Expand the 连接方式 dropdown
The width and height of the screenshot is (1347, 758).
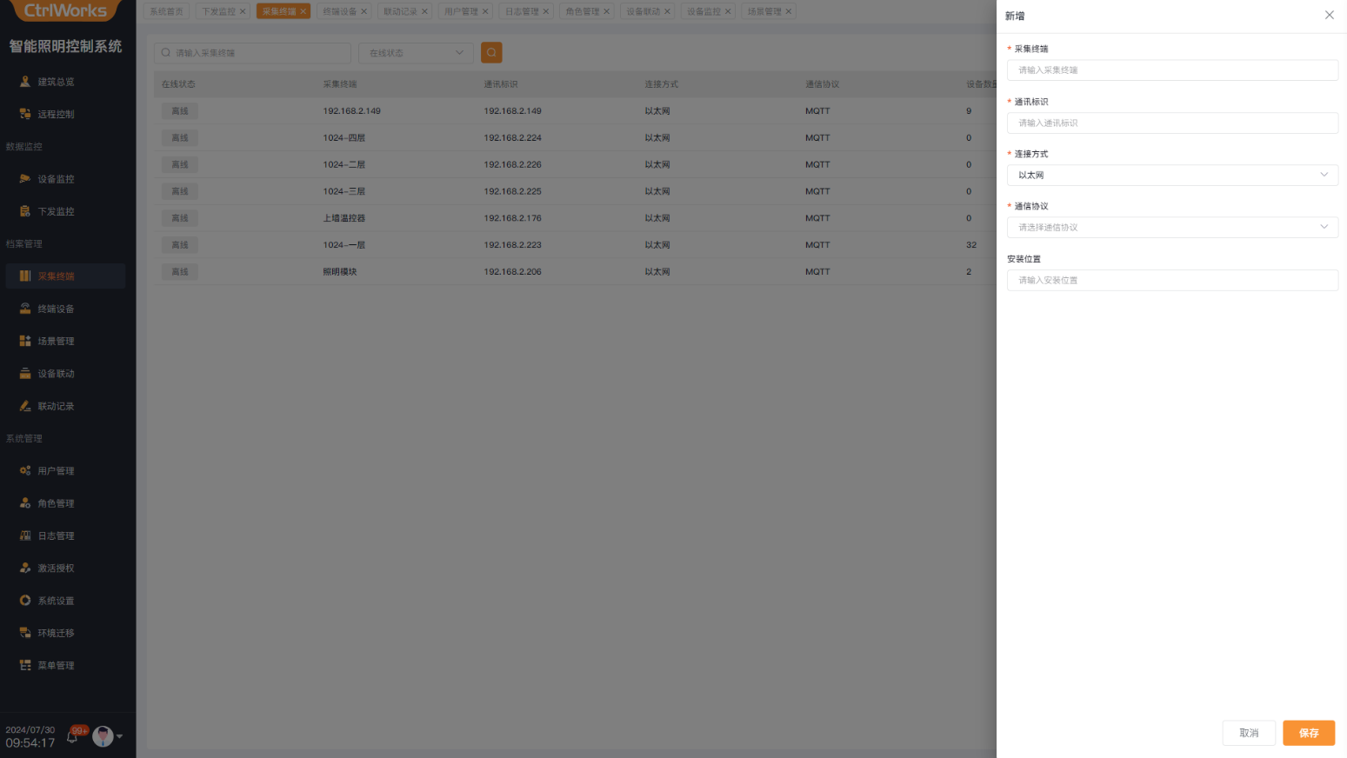click(x=1171, y=176)
